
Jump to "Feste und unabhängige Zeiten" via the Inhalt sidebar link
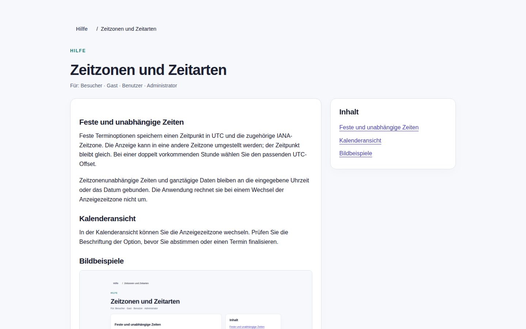pos(379,128)
